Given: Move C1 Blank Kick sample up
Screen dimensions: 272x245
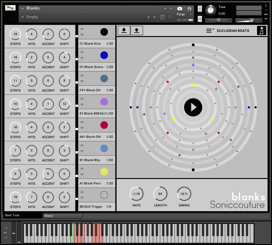Looking at the screenshot, I should [82, 29].
